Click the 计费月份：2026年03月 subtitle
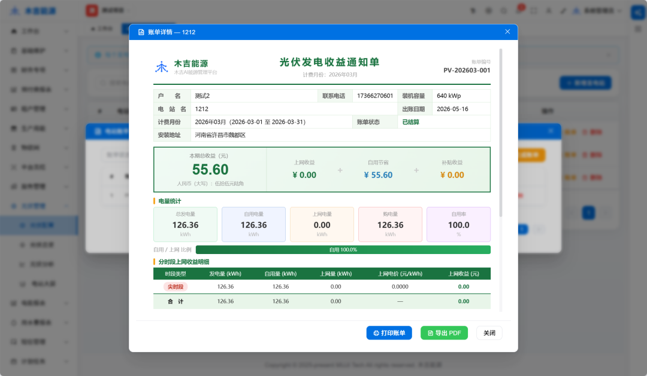Screen dimensions: 647x376 coord(330,75)
